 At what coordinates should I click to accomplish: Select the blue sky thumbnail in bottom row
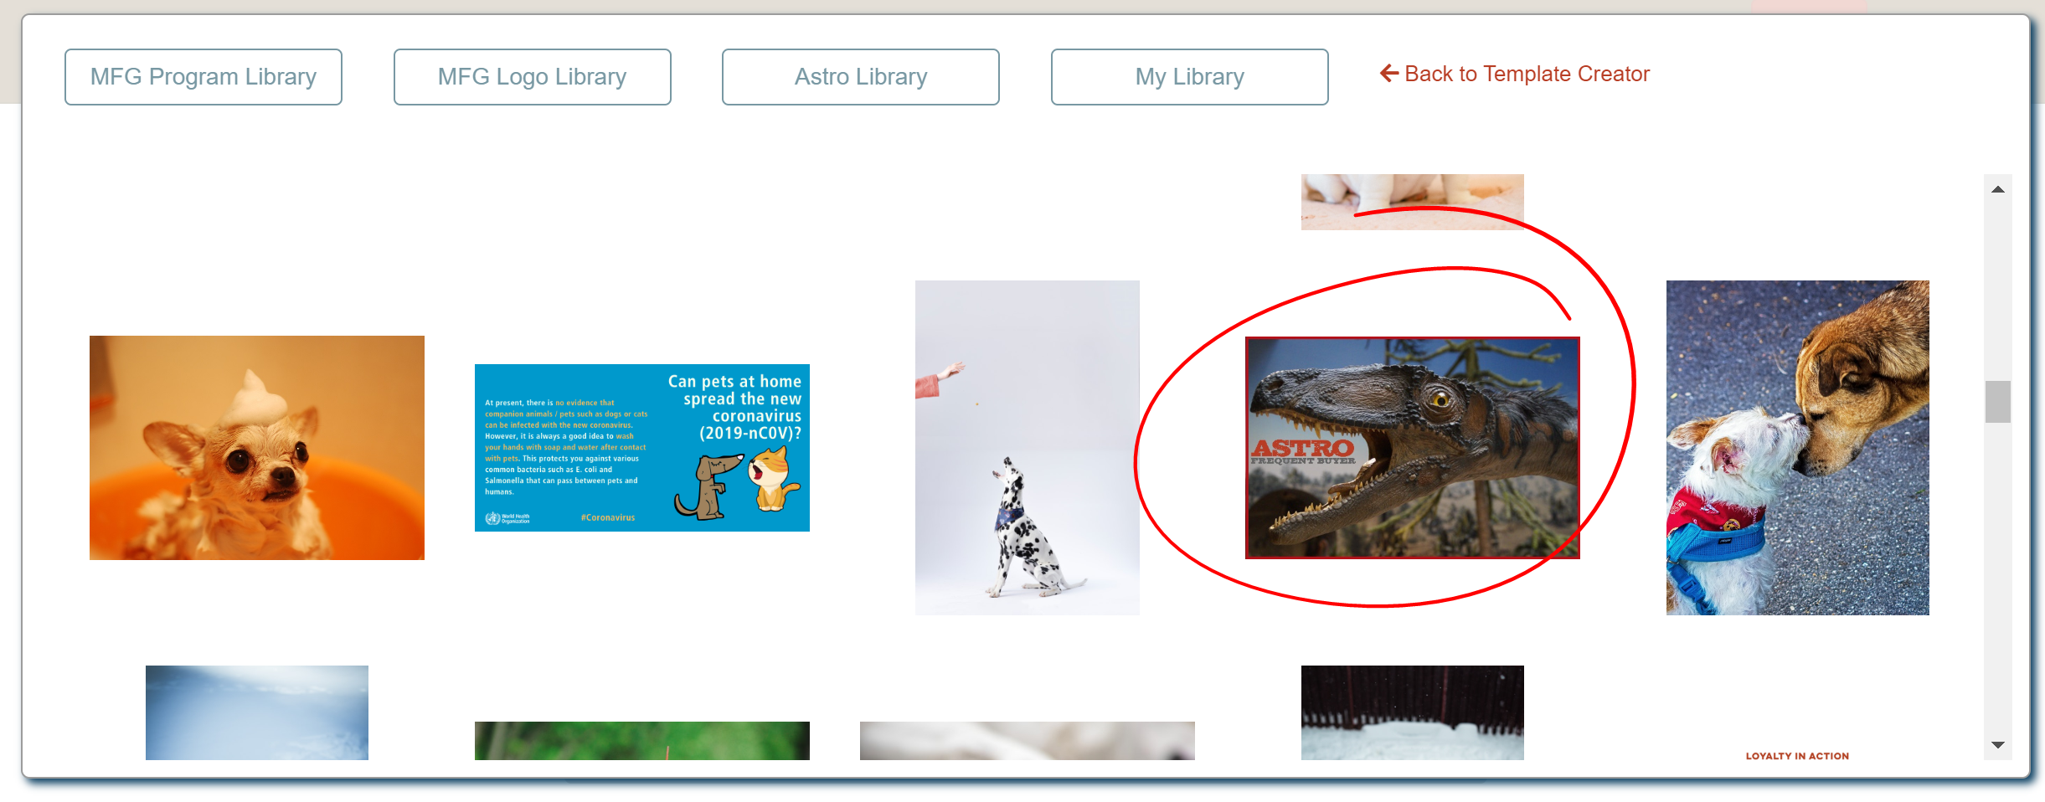tap(257, 712)
